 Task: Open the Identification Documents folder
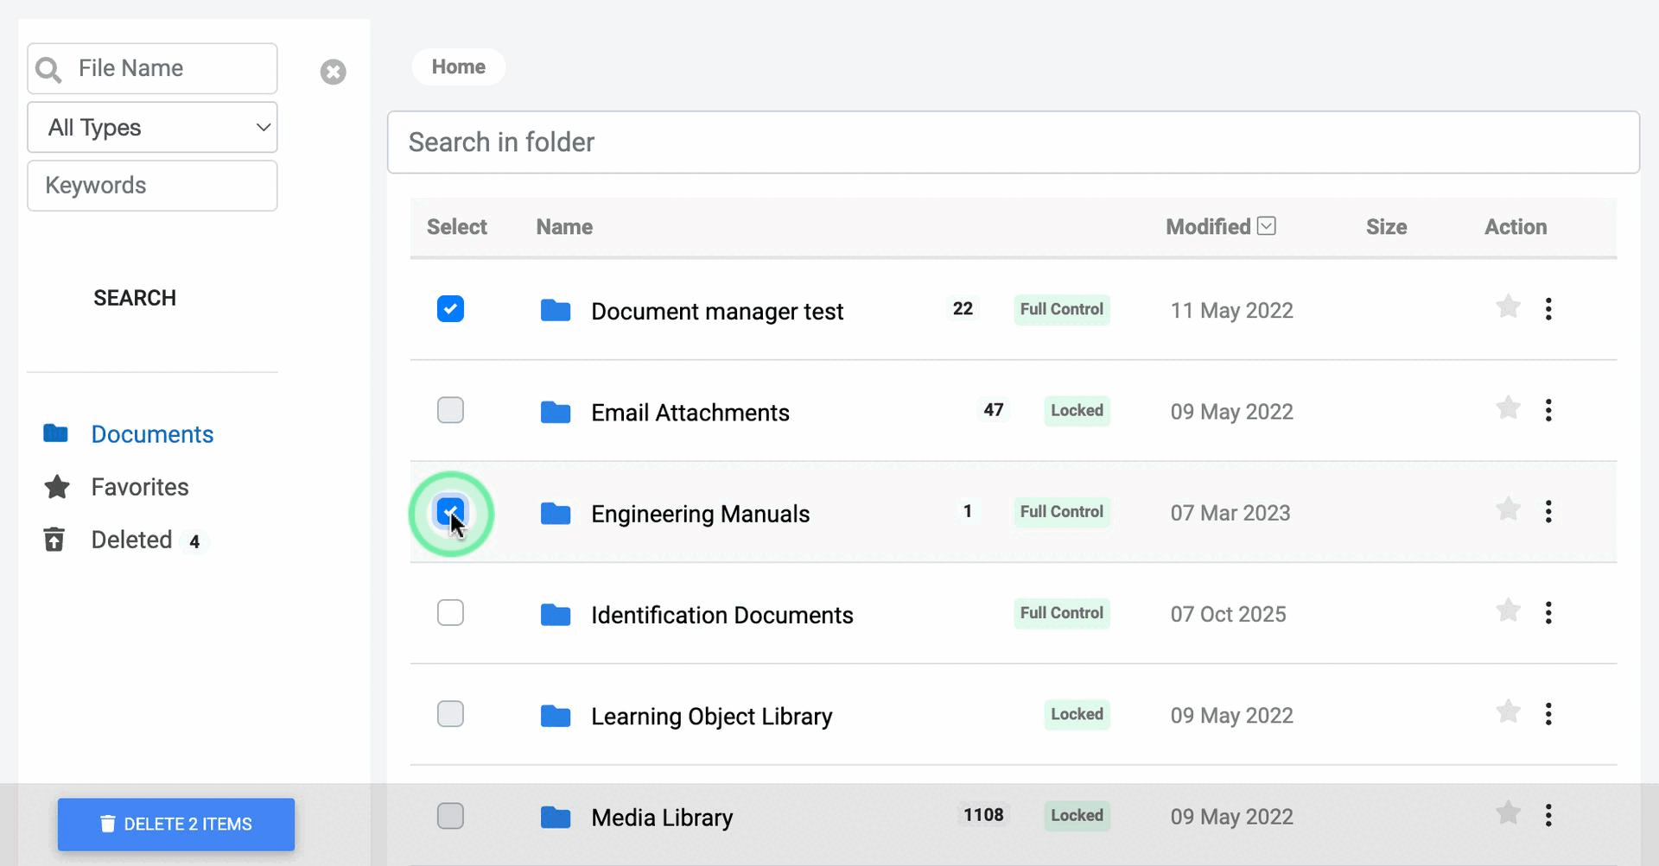(x=722, y=616)
